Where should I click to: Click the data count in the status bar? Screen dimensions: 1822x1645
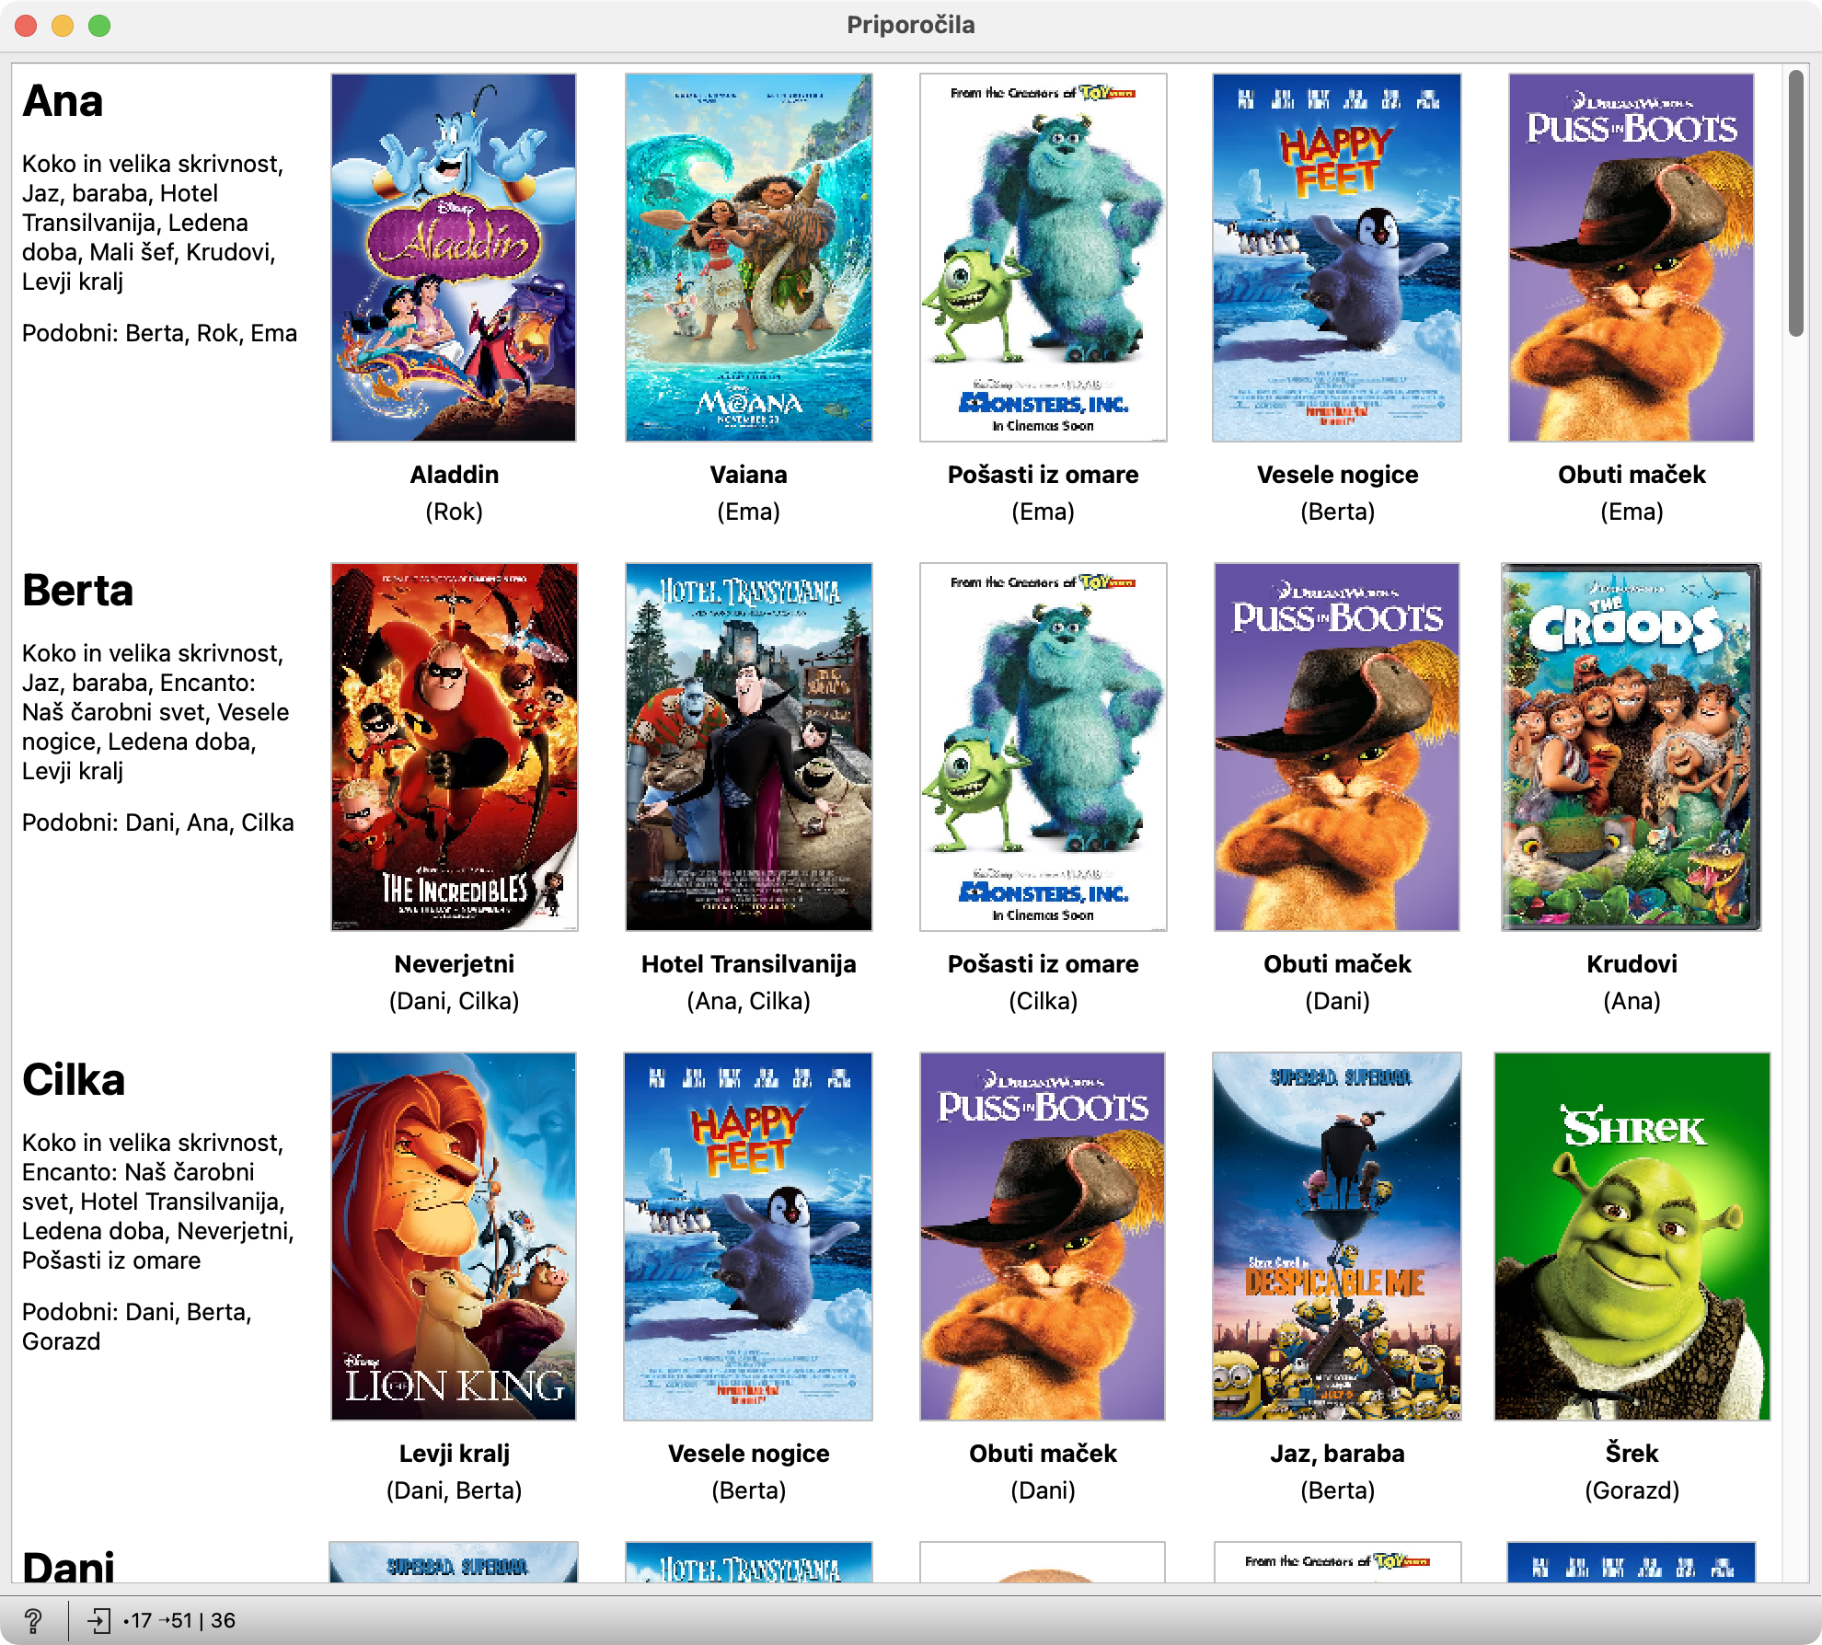179,1620
